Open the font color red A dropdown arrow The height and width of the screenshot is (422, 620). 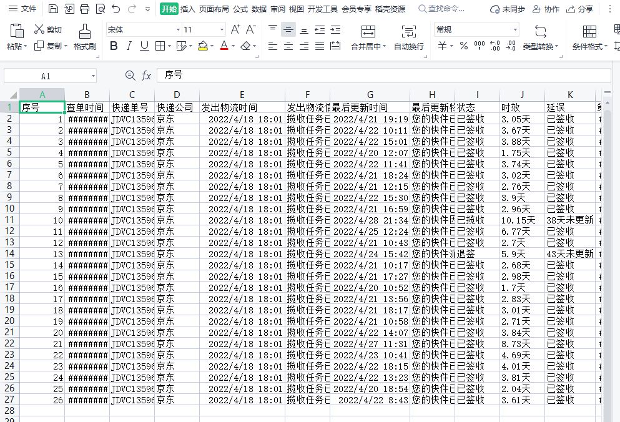[x=233, y=46]
